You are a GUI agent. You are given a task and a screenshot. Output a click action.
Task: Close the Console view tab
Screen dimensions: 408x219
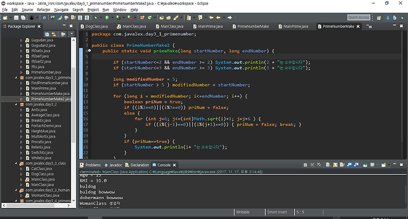coord(175,165)
